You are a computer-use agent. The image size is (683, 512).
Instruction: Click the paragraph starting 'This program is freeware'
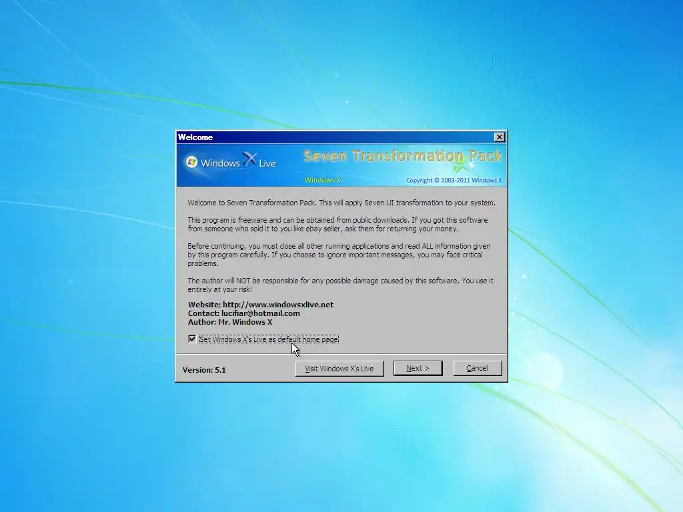[x=337, y=224]
